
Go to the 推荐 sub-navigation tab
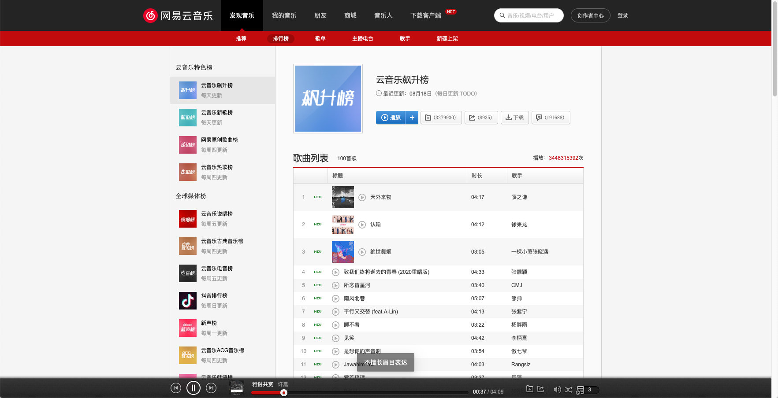[x=241, y=39]
